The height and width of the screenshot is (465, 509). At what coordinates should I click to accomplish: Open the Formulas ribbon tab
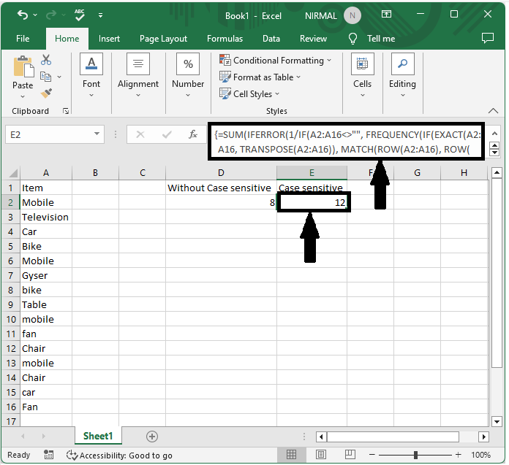[225, 39]
